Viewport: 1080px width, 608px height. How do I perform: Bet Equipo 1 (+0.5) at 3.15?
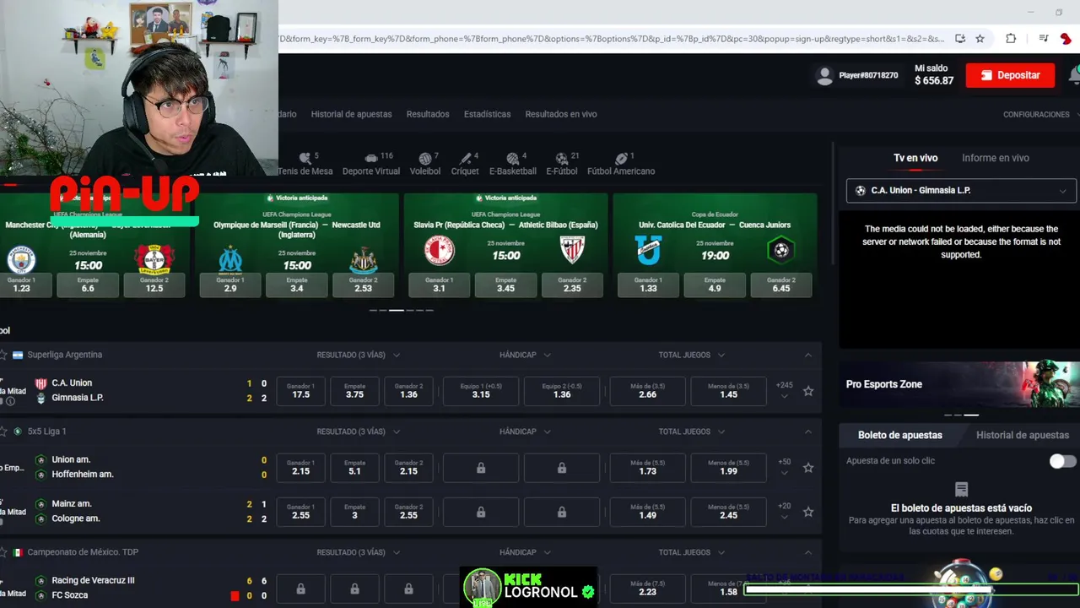click(481, 391)
